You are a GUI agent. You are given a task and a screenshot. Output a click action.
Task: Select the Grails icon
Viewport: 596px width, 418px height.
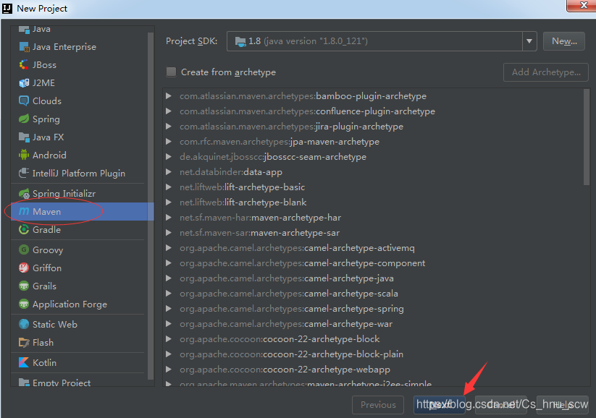click(24, 286)
